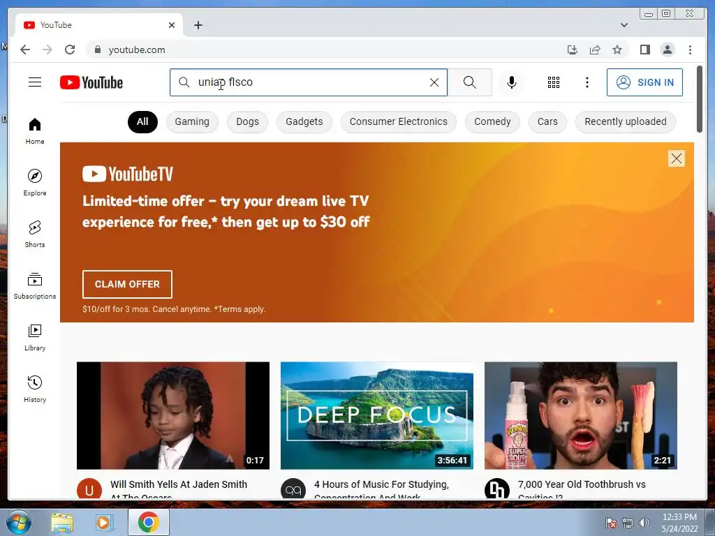Click the network tray icon
Screen dimensions: 715x536
628,523
